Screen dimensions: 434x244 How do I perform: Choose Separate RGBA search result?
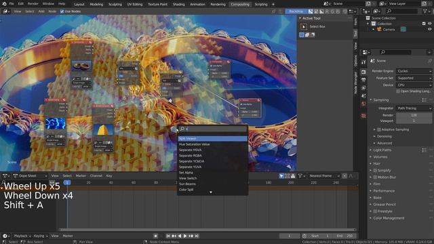[x=212, y=156]
